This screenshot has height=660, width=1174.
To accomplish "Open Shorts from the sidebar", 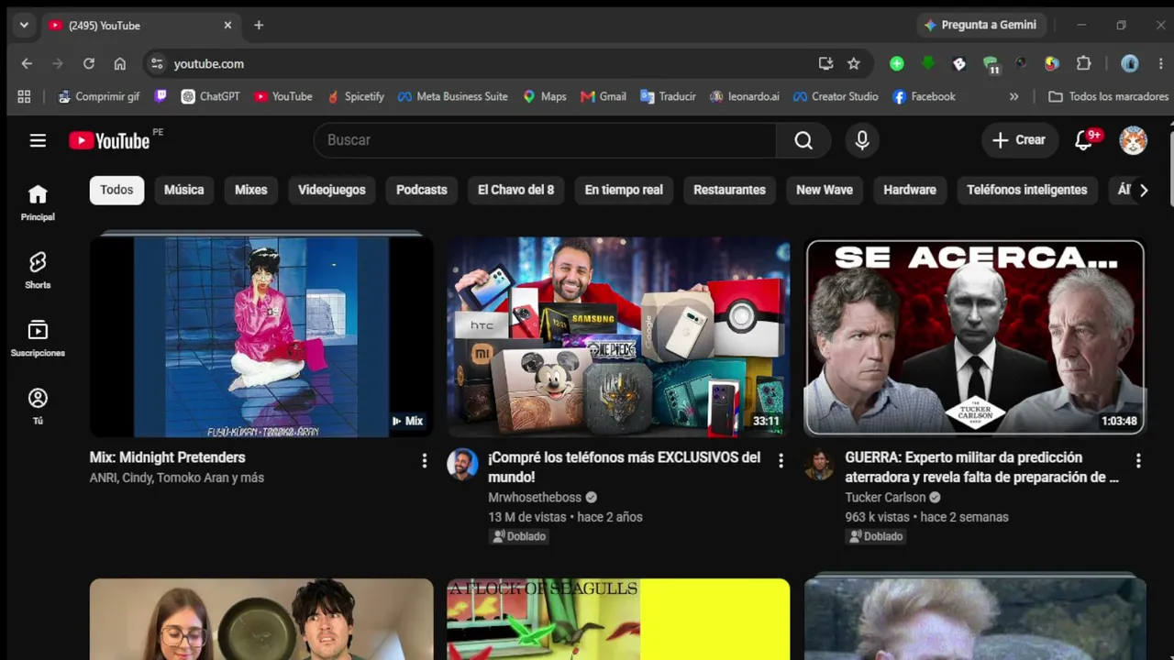I will (38, 270).
